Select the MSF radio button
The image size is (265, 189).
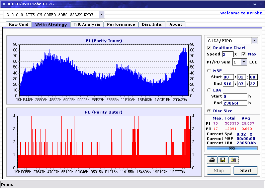pyautogui.click(x=209, y=70)
